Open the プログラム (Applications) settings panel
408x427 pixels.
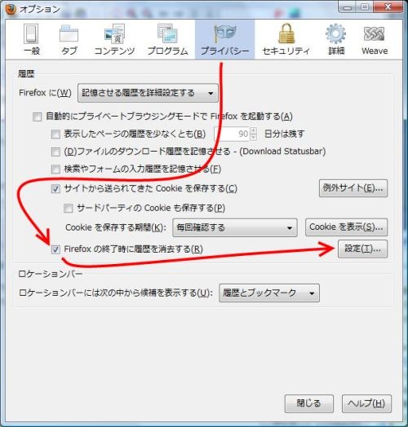[x=167, y=40]
